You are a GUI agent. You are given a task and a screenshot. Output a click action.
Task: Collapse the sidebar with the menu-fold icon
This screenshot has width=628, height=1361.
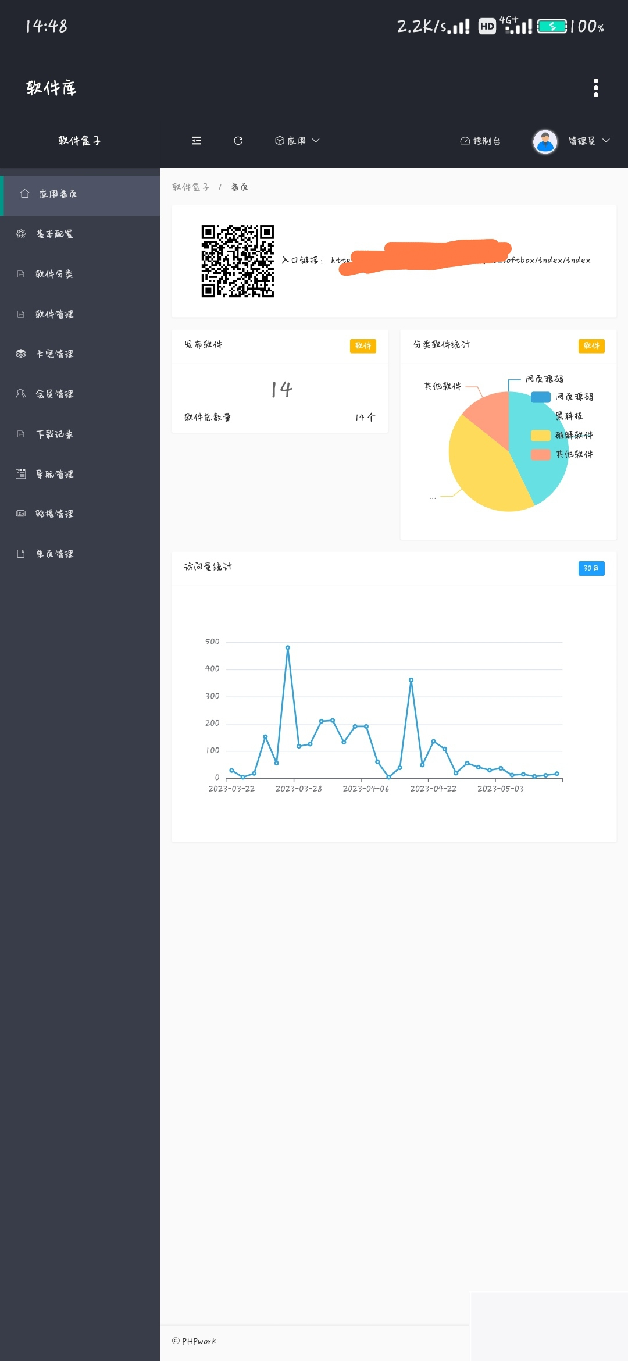197,141
